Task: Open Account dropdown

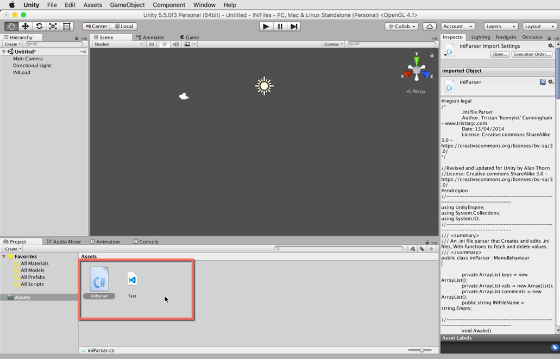Action: (x=457, y=27)
